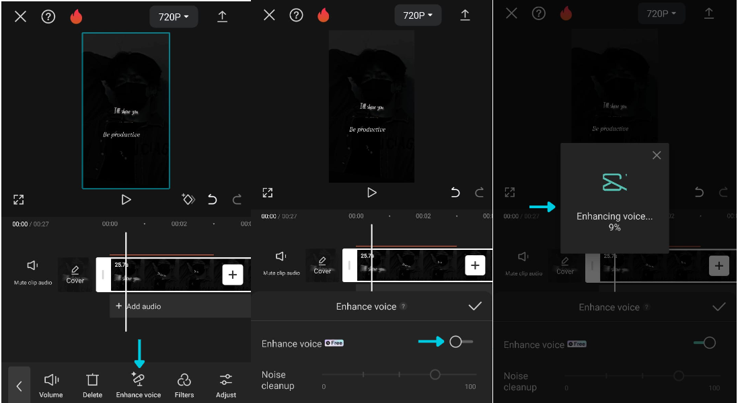The height and width of the screenshot is (403, 740).
Task: Tap the Free badge in the middle screen
Action: tap(334, 343)
